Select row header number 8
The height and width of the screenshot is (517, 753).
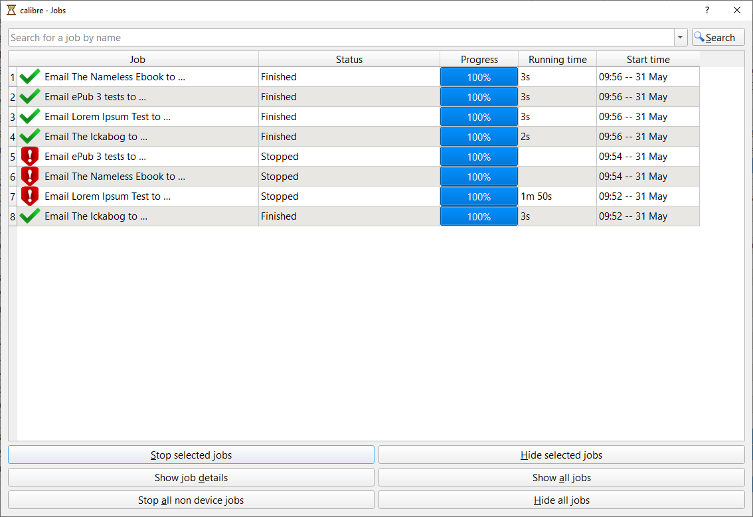13,216
